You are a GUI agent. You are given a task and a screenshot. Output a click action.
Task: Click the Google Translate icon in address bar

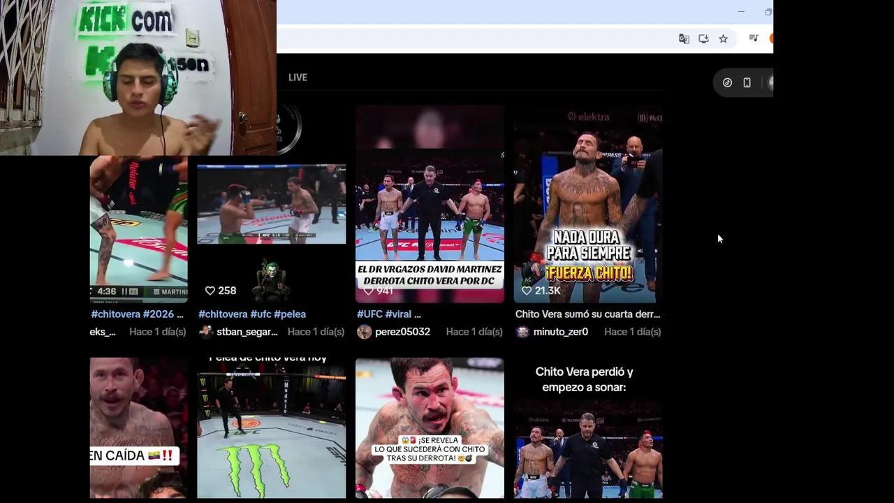(x=684, y=39)
